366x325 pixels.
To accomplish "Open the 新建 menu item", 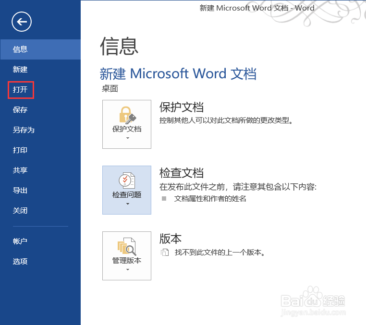I will (40, 70).
